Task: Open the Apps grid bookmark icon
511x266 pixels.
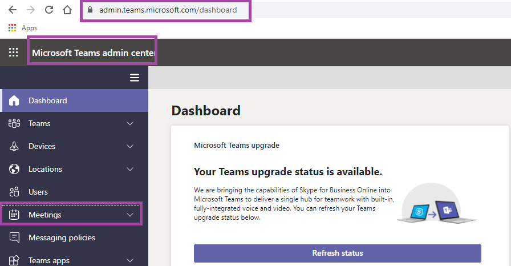Action: [13, 28]
